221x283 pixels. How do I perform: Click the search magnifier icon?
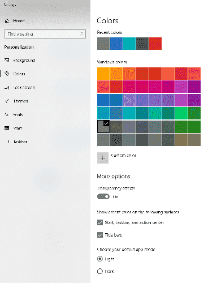click(81, 34)
